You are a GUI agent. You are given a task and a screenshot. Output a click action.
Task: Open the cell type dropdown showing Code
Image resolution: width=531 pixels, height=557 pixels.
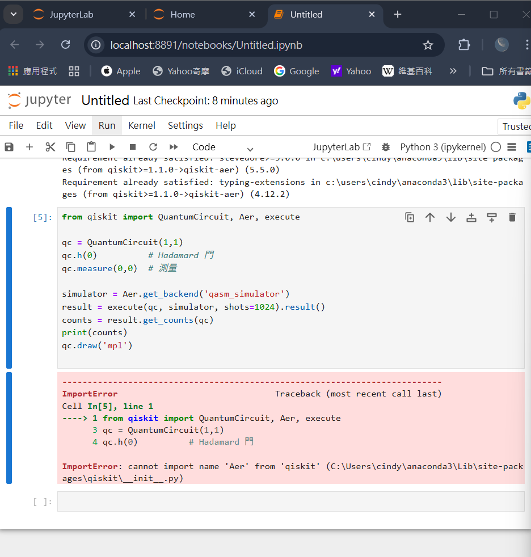pos(223,147)
